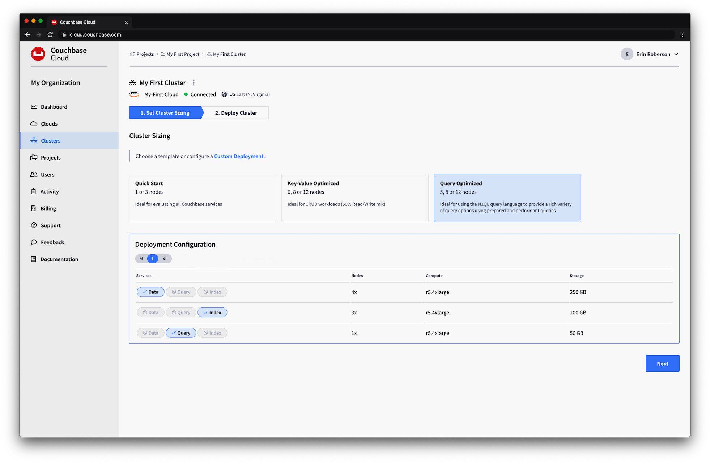Viewport: 710px width, 463px height.
Task: Reload the page with browser refresh icon
Action: (x=50, y=35)
